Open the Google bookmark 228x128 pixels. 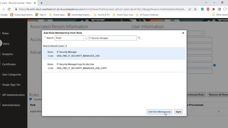[x=4, y=15]
